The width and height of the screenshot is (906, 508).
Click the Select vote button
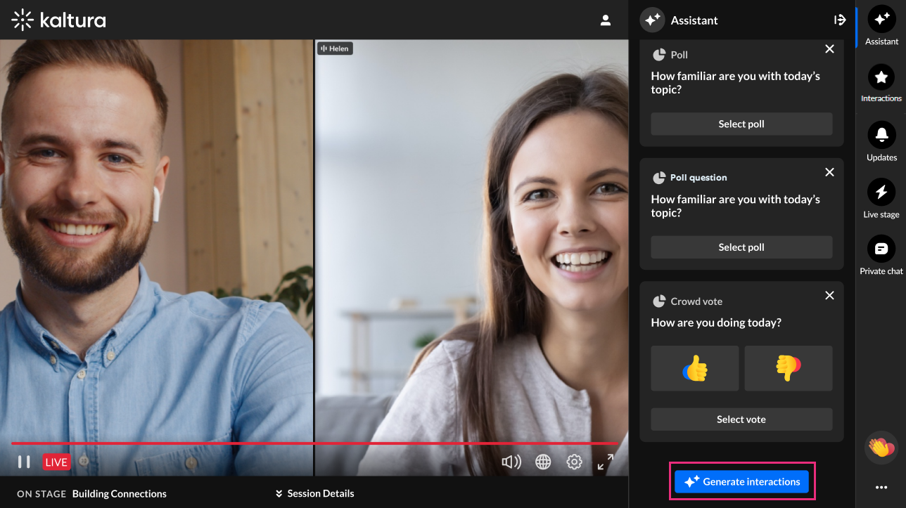click(x=741, y=419)
